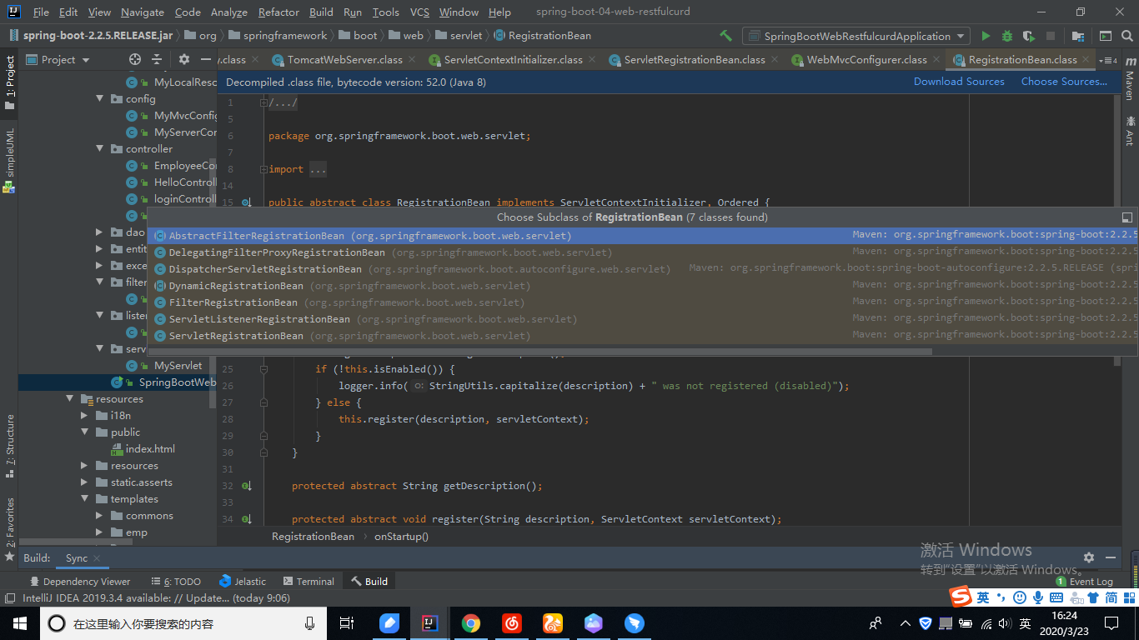
Task: Open the Refactor menu
Action: 278,12
